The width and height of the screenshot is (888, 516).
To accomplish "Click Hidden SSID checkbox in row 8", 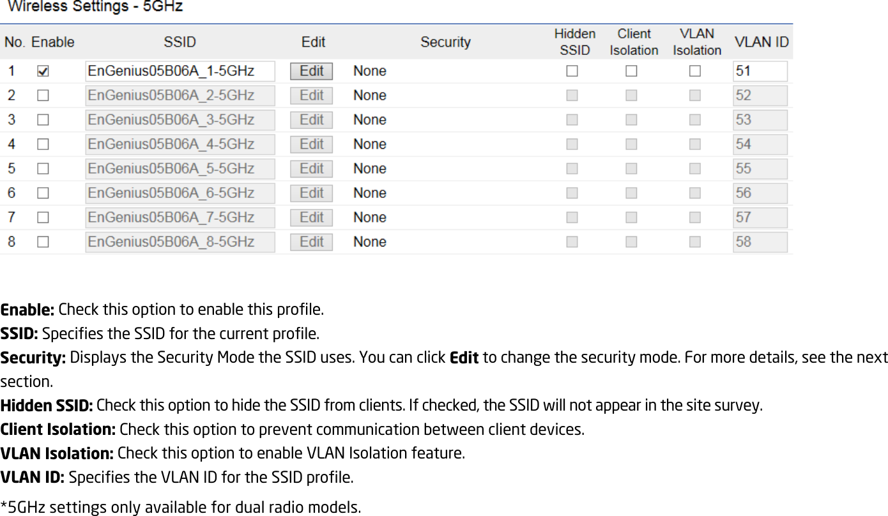I will 572,242.
